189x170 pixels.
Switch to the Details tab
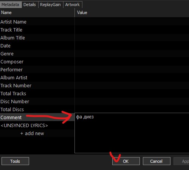point(29,5)
